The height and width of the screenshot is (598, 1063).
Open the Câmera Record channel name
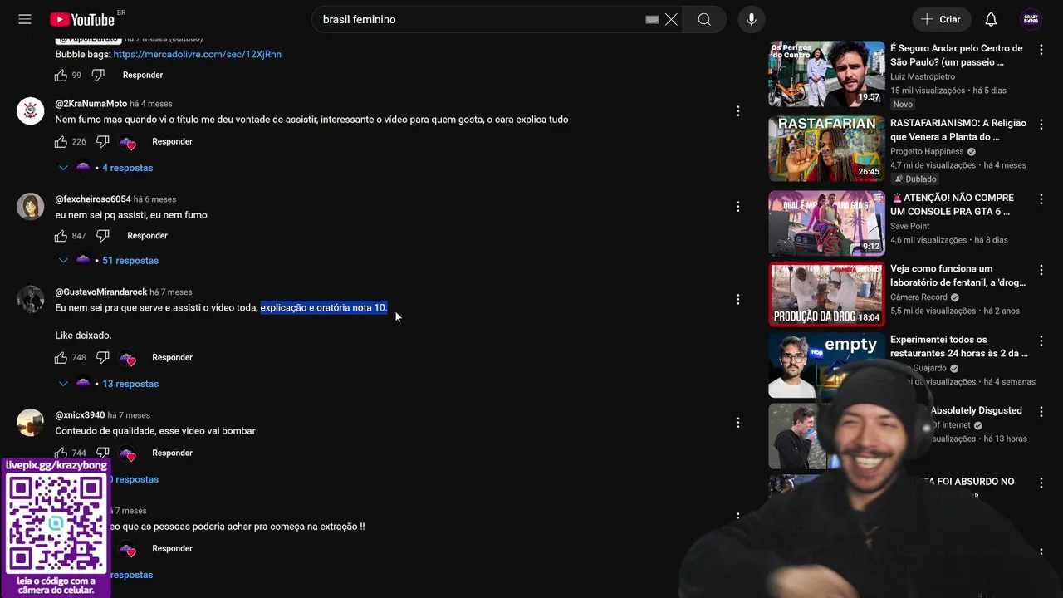(918, 297)
